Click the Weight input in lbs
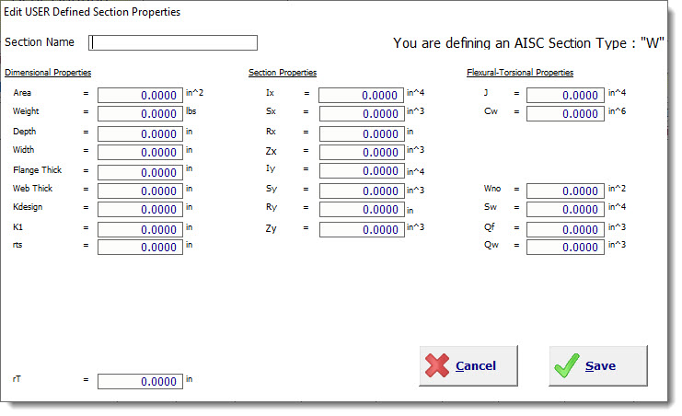This screenshot has height=416, width=682. [x=140, y=114]
